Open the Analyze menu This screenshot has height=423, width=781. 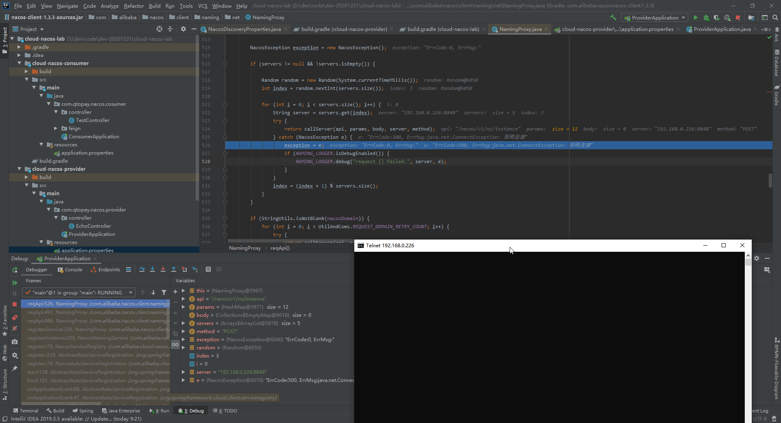109,6
